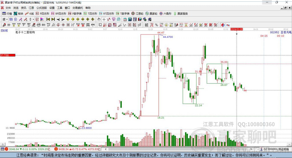This screenshot has width=292, height=158.
Task: Select the zigzag wave line tool
Action: tap(125, 25)
